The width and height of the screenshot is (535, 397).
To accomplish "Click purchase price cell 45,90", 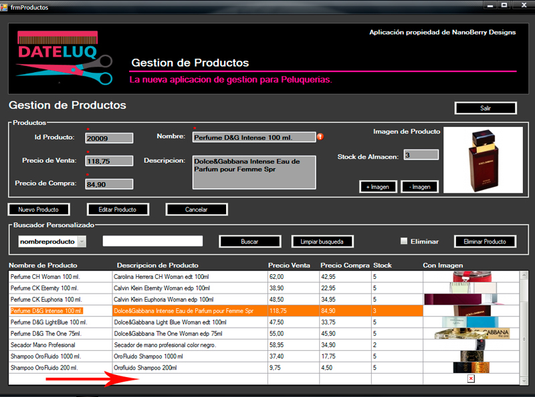I will click(345, 334).
